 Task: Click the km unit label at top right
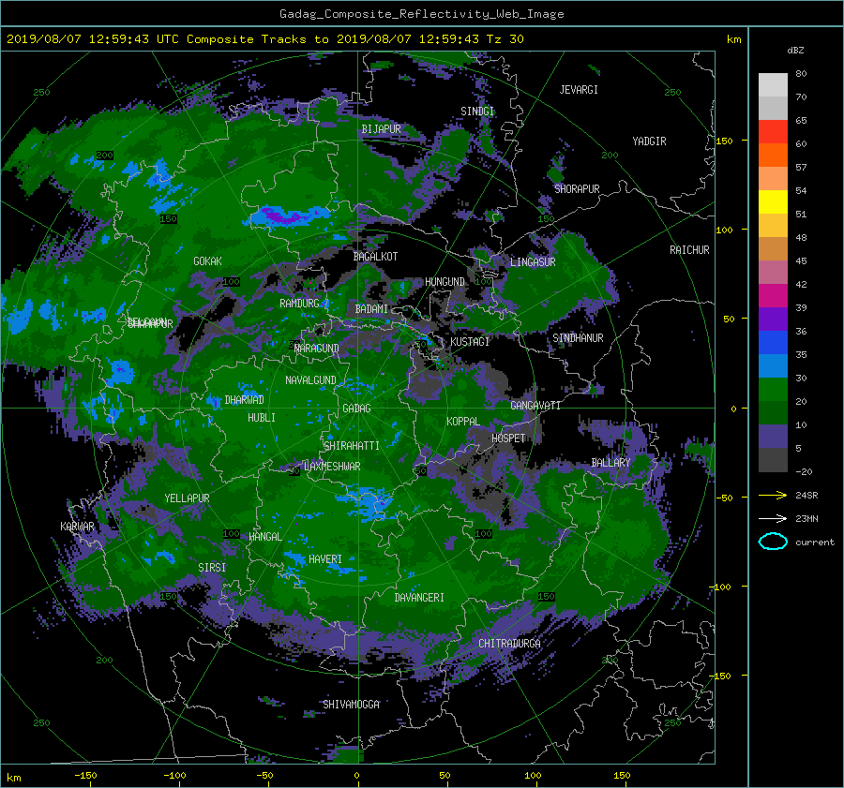733,39
